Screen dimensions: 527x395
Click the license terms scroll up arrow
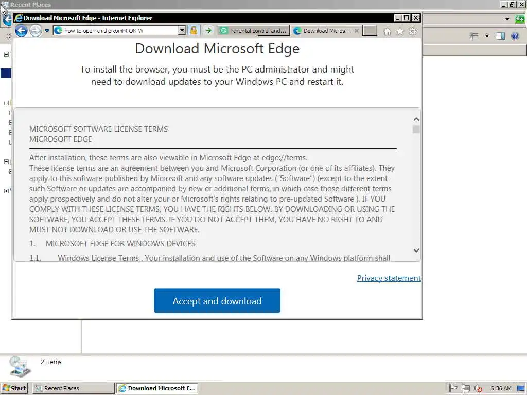tap(416, 119)
